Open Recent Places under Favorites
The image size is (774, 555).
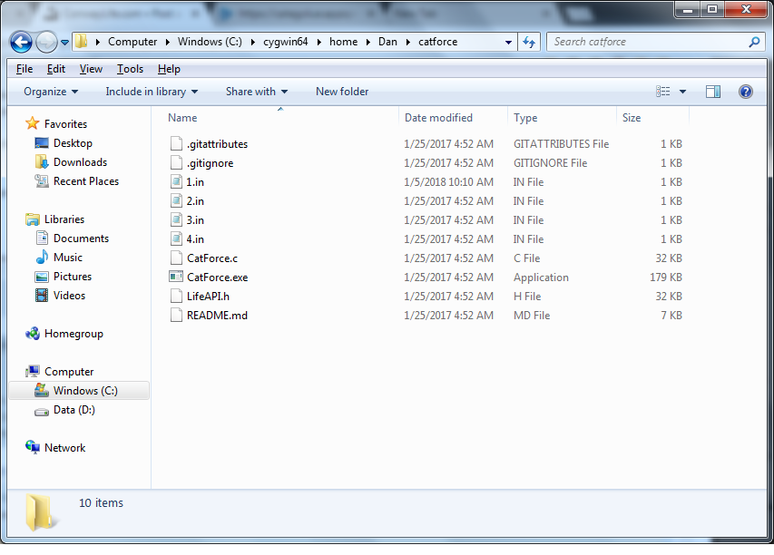coord(86,181)
